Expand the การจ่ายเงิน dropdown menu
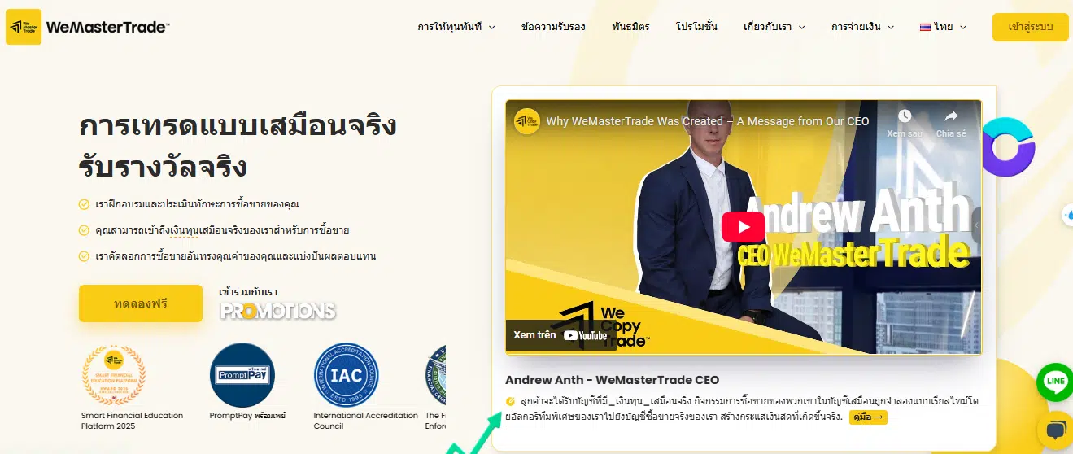The height and width of the screenshot is (454, 1073). coord(862,27)
